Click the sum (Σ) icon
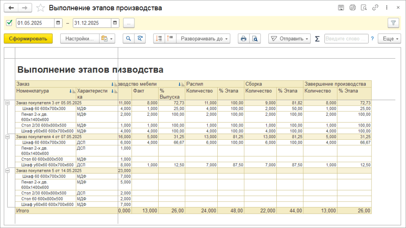This screenshot has height=228, width=406. pyautogui.click(x=317, y=38)
